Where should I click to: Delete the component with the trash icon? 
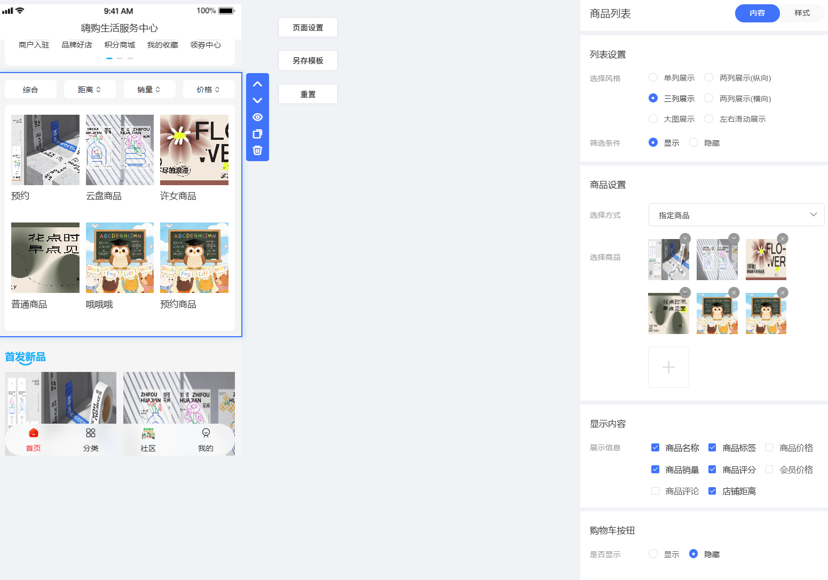click(x=257, y=150)
